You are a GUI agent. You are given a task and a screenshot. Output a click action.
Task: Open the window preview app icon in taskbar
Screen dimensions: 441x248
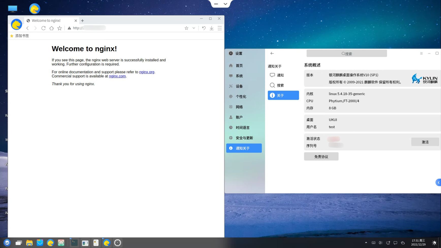coord(85,243)
